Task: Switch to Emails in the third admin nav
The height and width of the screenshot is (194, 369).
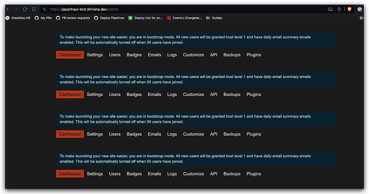Action: (155, 134)
